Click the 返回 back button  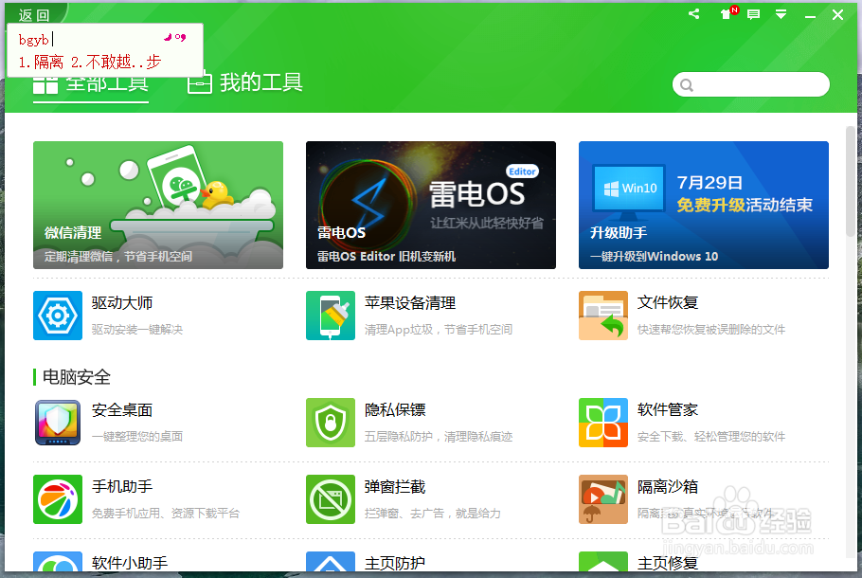[34, 13]
